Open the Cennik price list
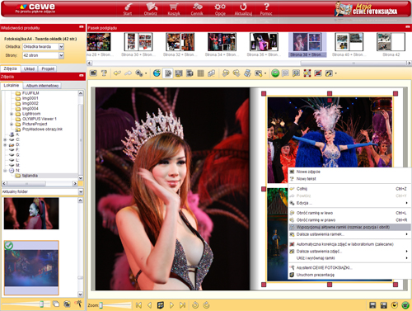This screenshot has height=311, width=412. [x=197, y=9]
